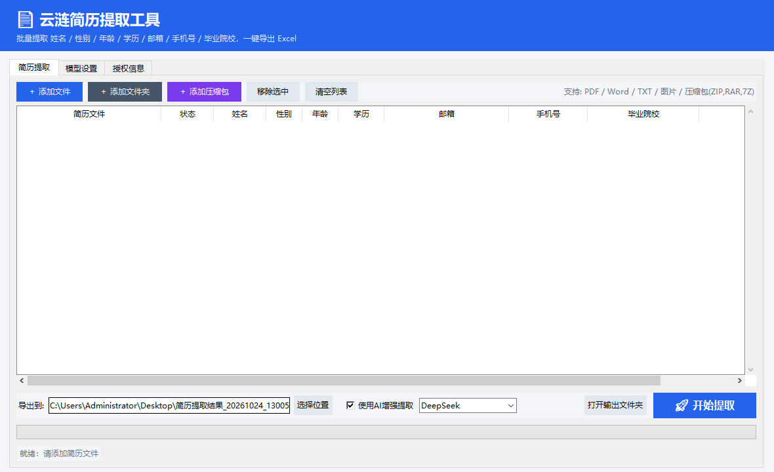Click the 云涟简历提取工具 title
This screenshot has width=774, height=472.
(x=100, y=20)
